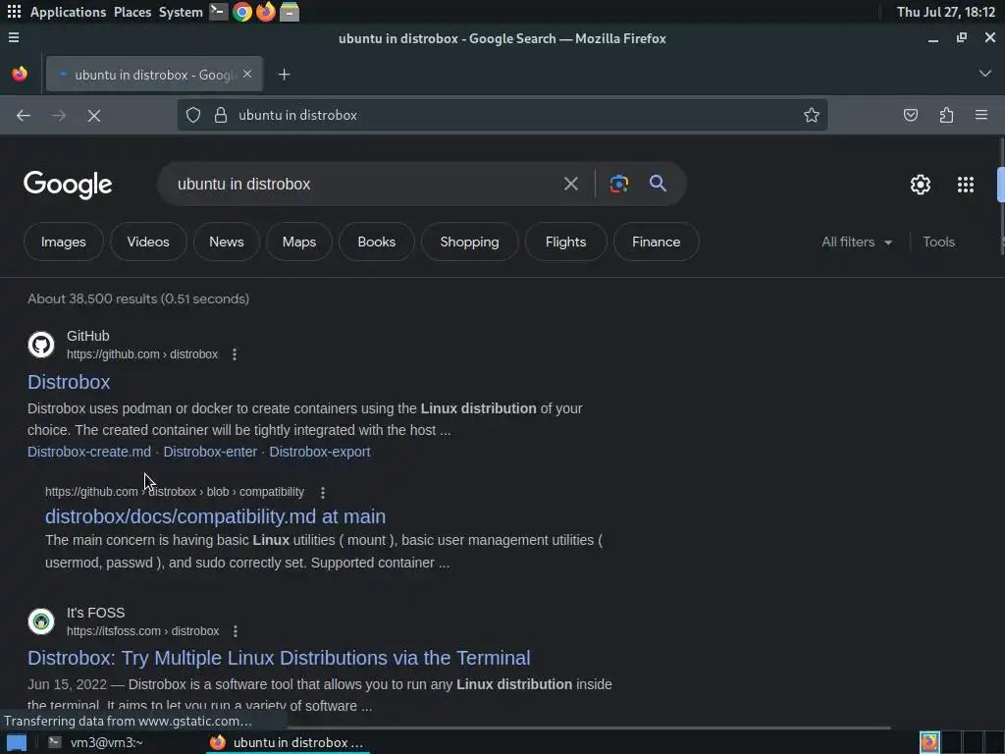Open the Distrobox-create.md sitelink
This screenshot has height=754, width=1005.
(89, 452)
